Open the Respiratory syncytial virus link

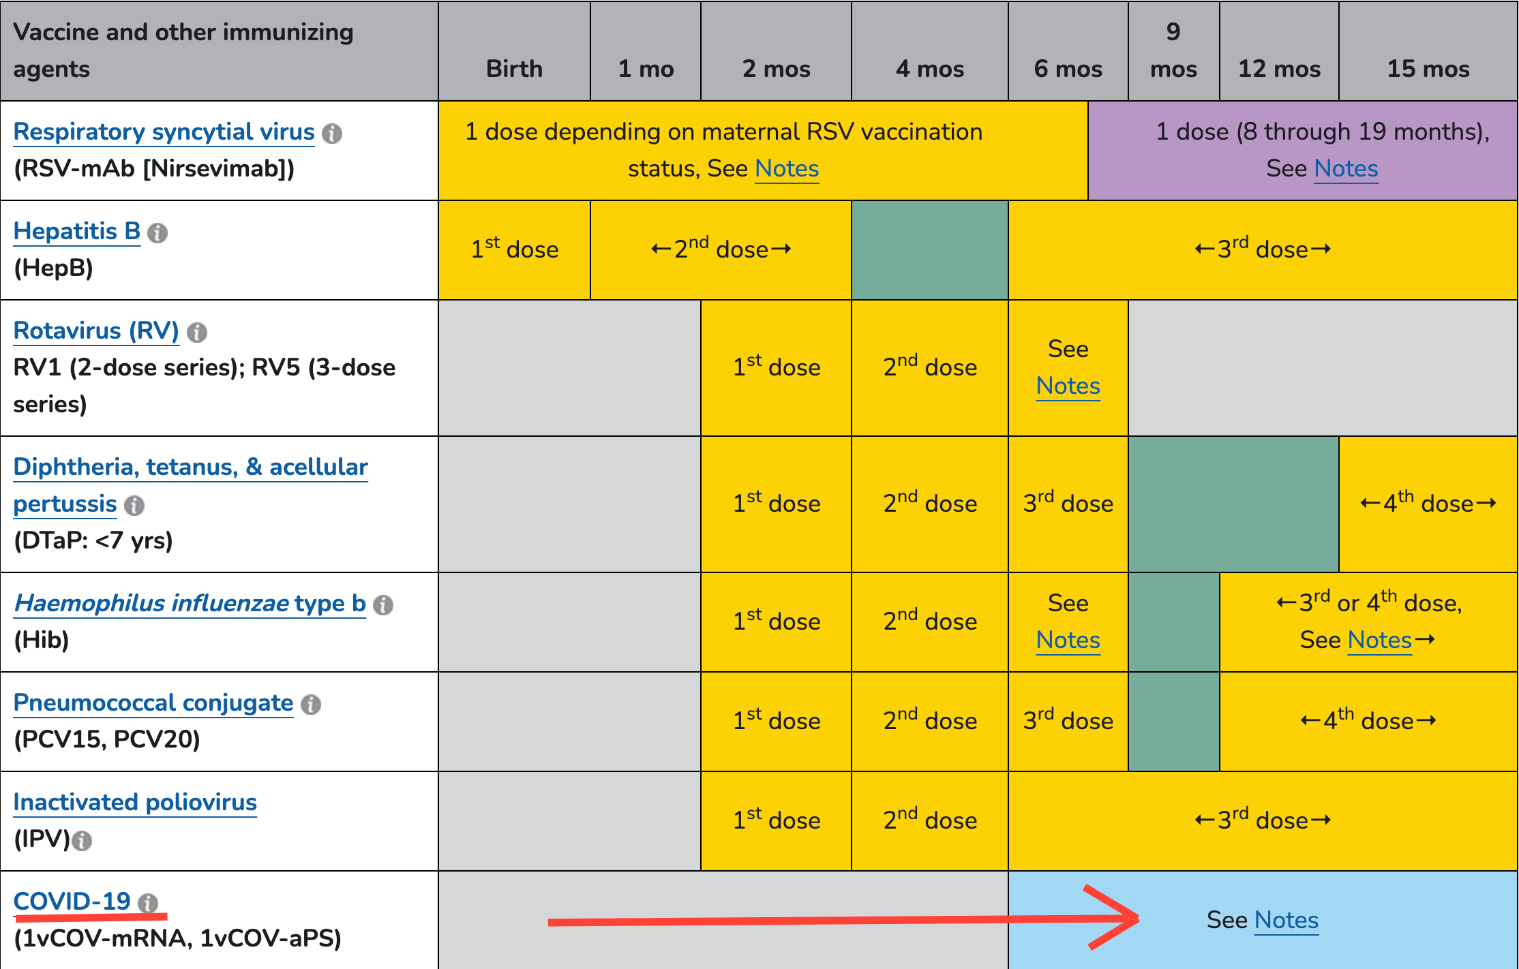(164, 132)
